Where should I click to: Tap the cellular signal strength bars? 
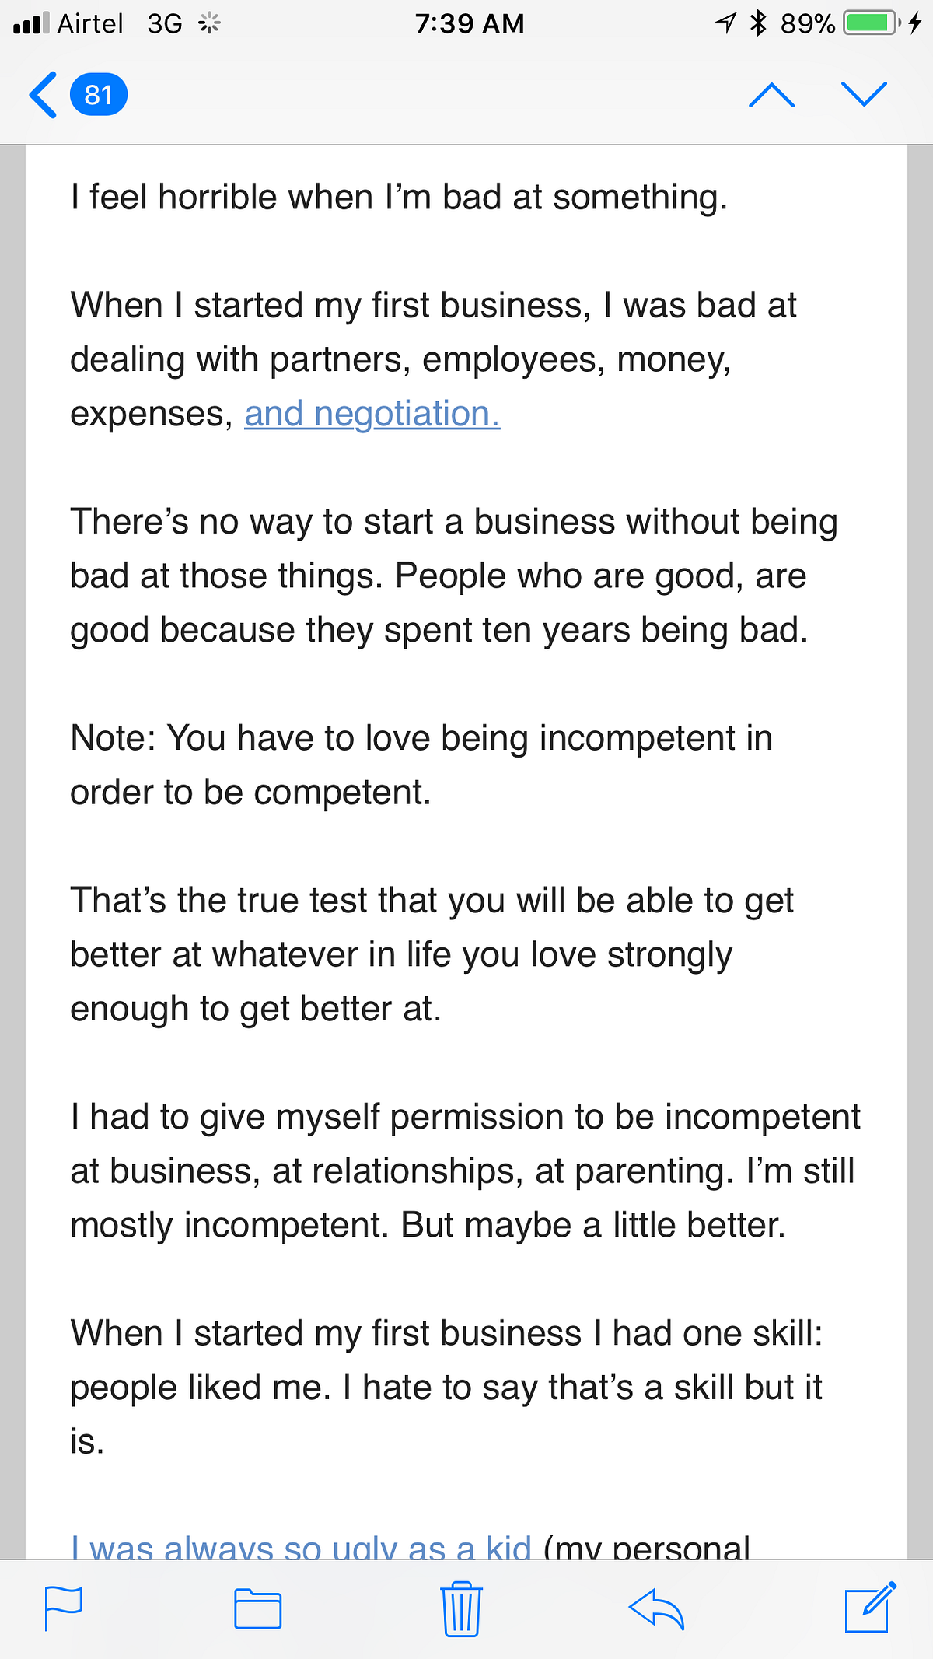[31, 24]
